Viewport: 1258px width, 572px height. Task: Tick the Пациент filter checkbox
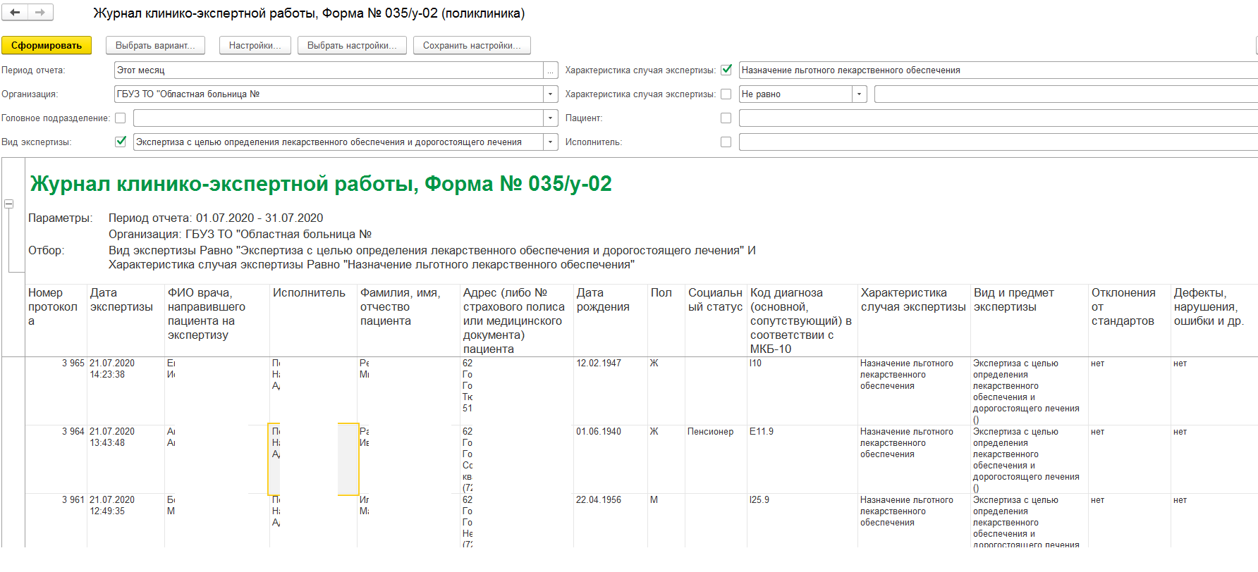(x=726, y=118)
